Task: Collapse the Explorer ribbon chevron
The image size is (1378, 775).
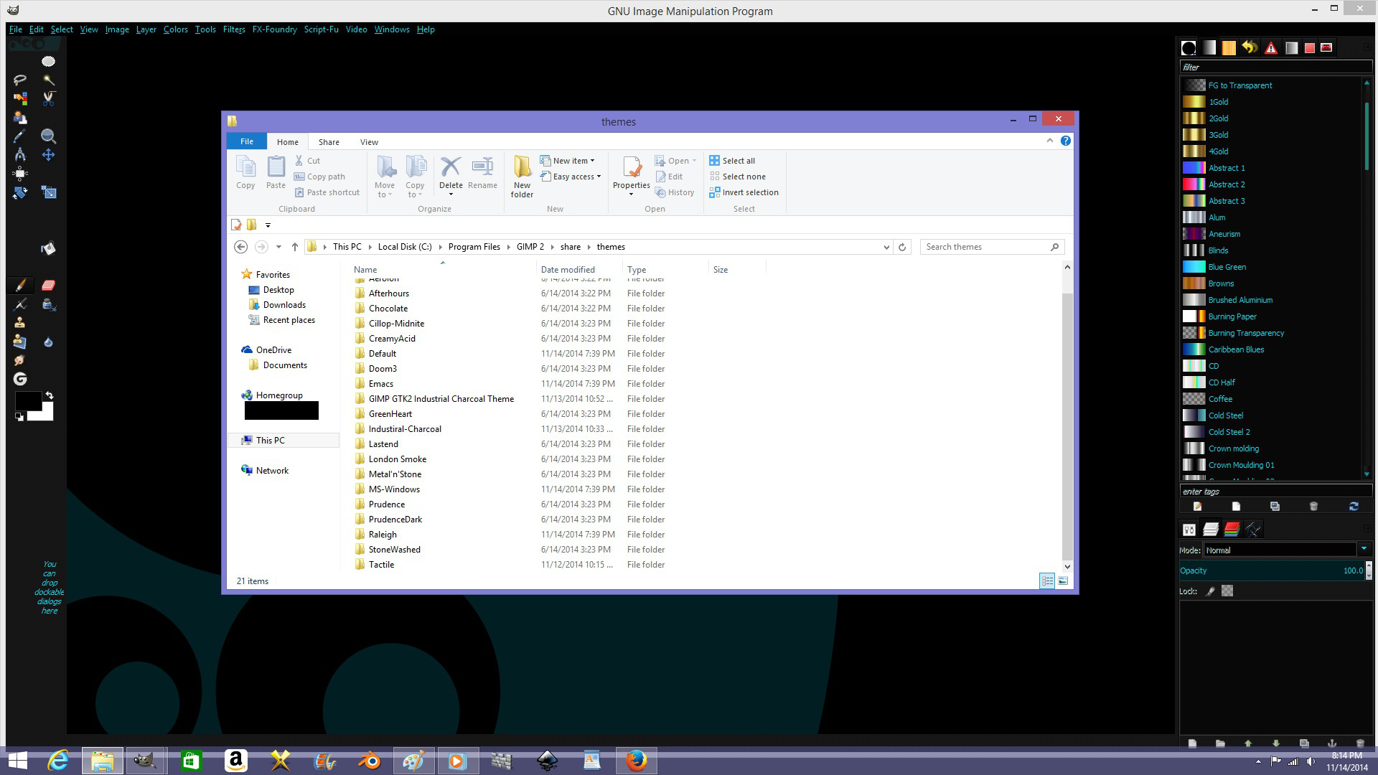Action: [1050, 141]
